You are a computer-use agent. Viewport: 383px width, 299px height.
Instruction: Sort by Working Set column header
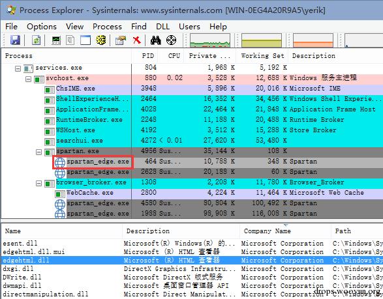pyautogui.click(x=262, y=56)
